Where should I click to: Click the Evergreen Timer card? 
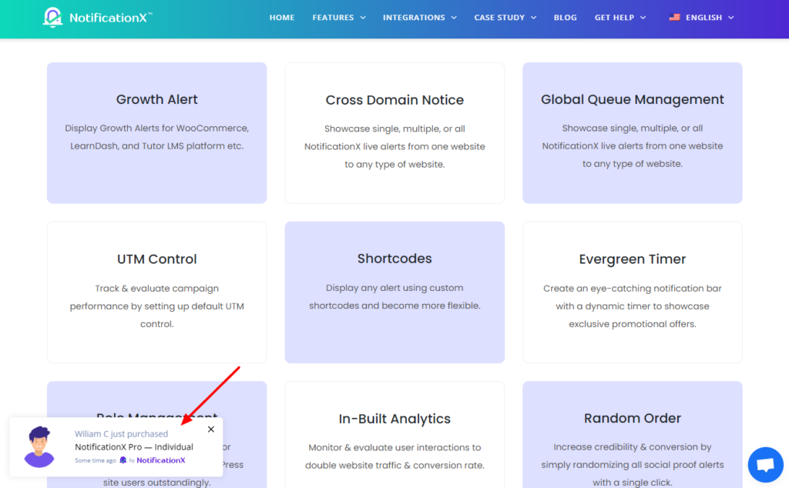632,292
